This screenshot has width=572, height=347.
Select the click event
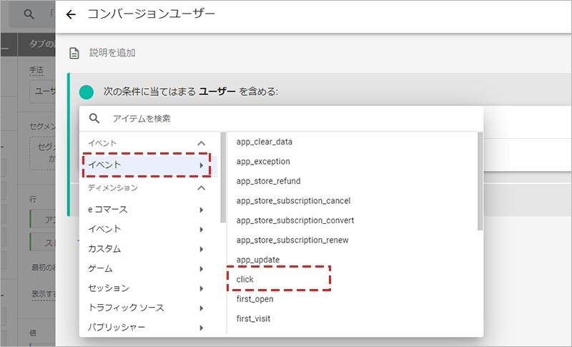(246, 279)
